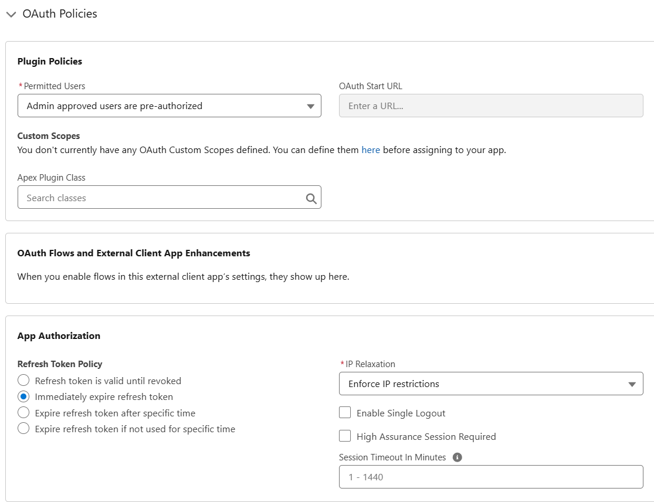Select Expire refresh token after specific time
Viewport: 654px width, 502px height.
click(23, 412)
